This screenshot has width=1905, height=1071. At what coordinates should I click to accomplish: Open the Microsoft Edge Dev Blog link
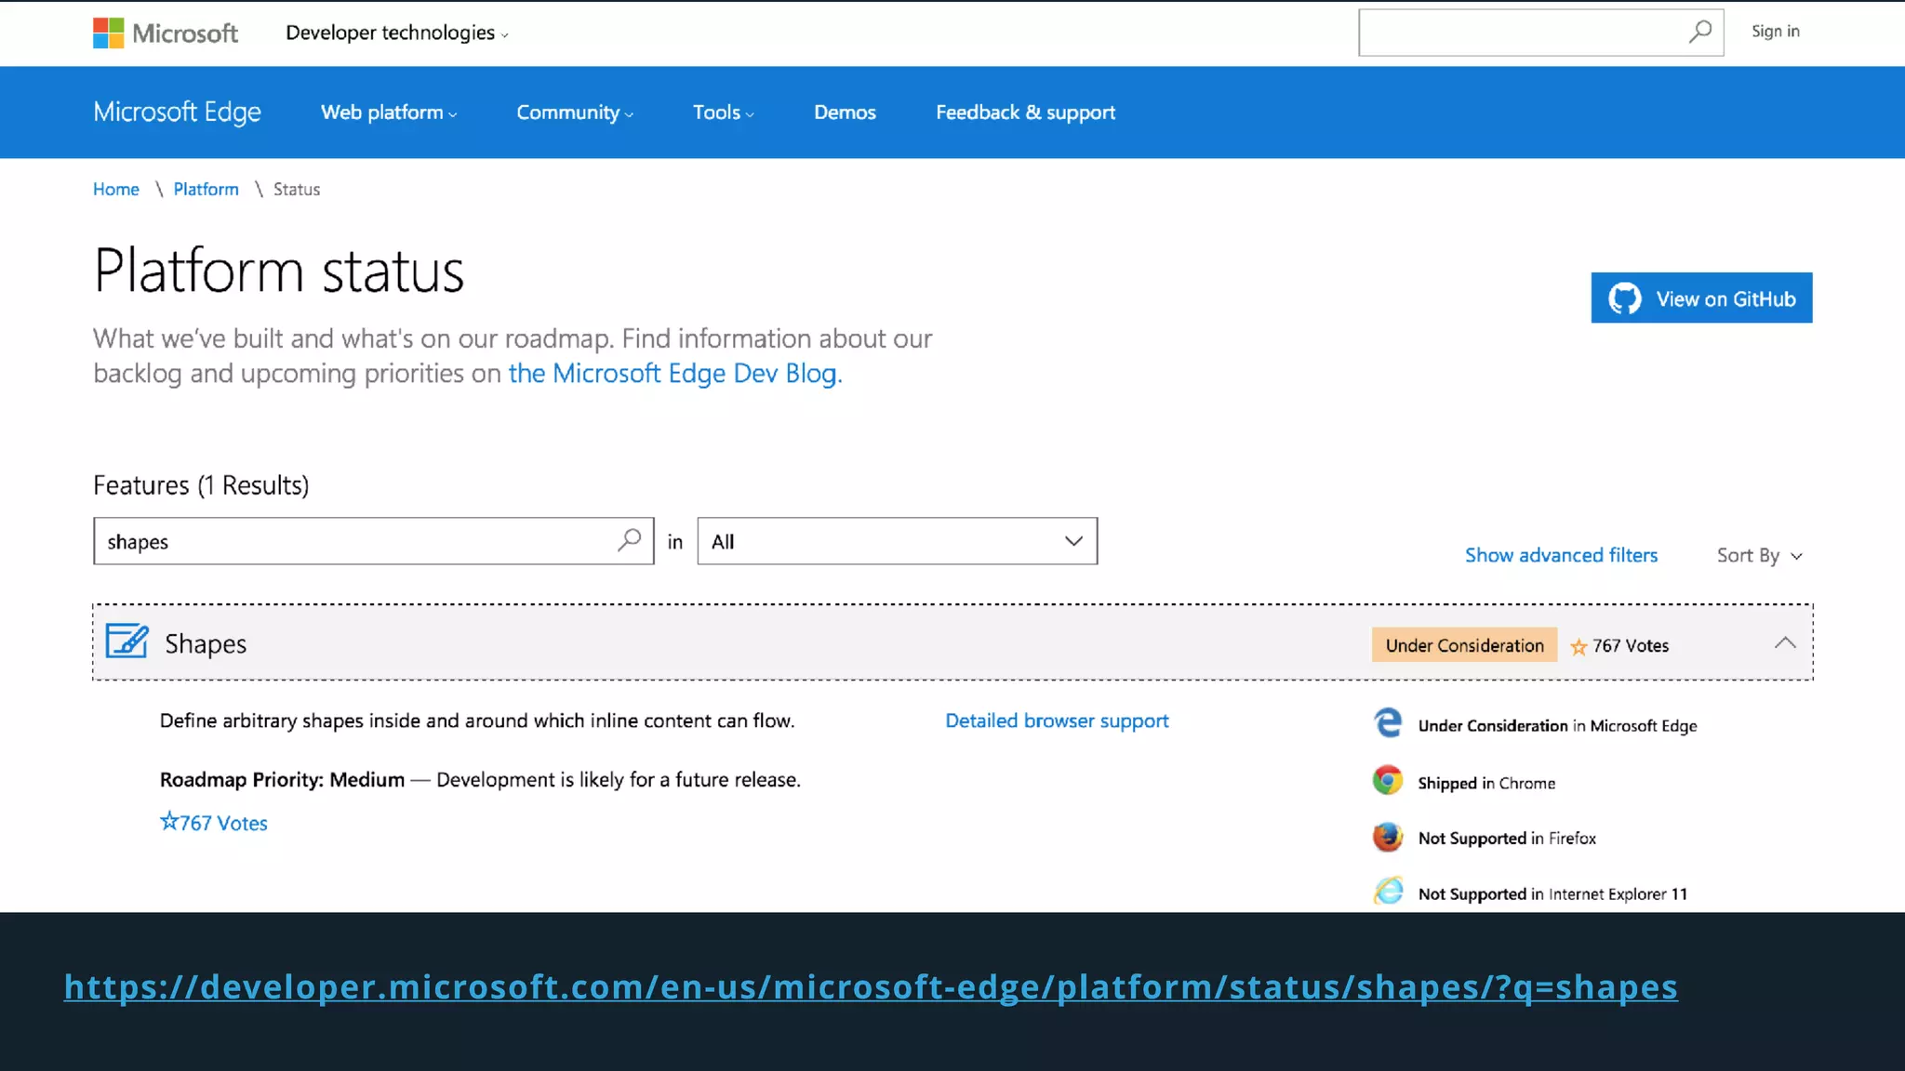pos(675,374)
